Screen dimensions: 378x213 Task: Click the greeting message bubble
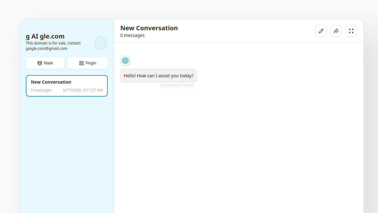[x=158, y=76]
